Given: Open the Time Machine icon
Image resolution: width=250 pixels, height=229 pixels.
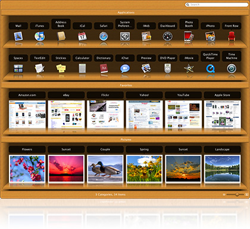Looking at the screenshot, I should click(x=232, y=68).
